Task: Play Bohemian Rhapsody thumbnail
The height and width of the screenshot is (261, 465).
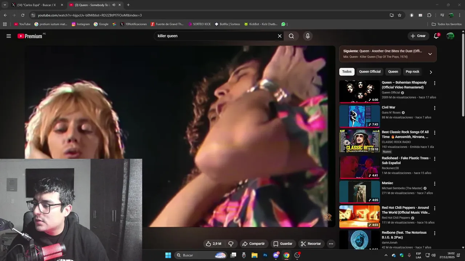Action: (x=359, y=91)
